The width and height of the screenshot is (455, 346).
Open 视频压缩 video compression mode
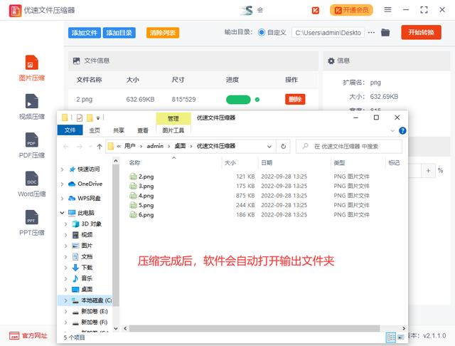coord(31,107)
